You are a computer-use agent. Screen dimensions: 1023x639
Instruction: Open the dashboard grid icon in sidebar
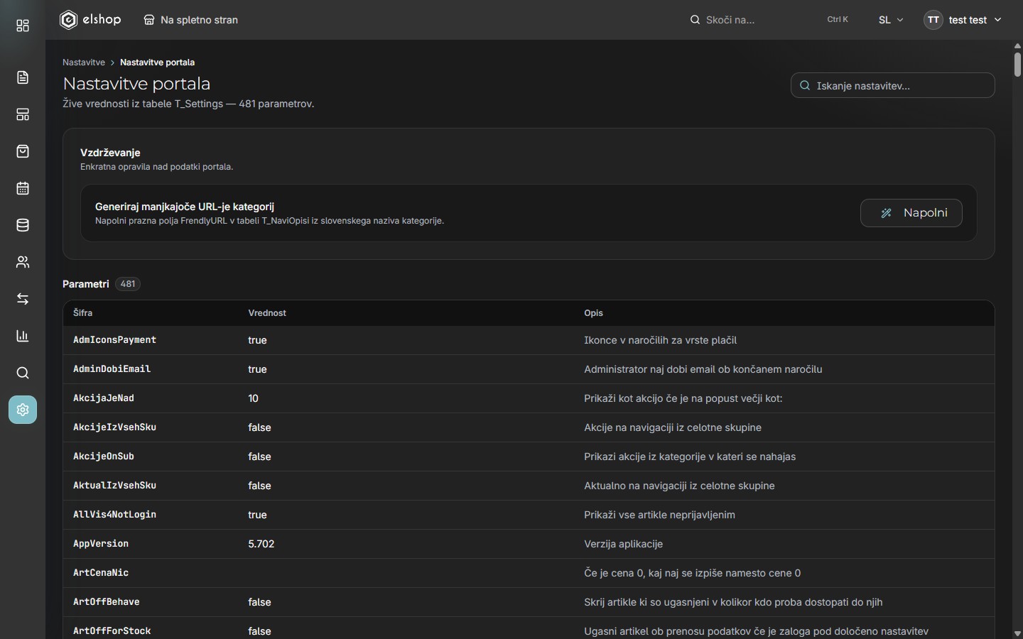tap(23, 26)
